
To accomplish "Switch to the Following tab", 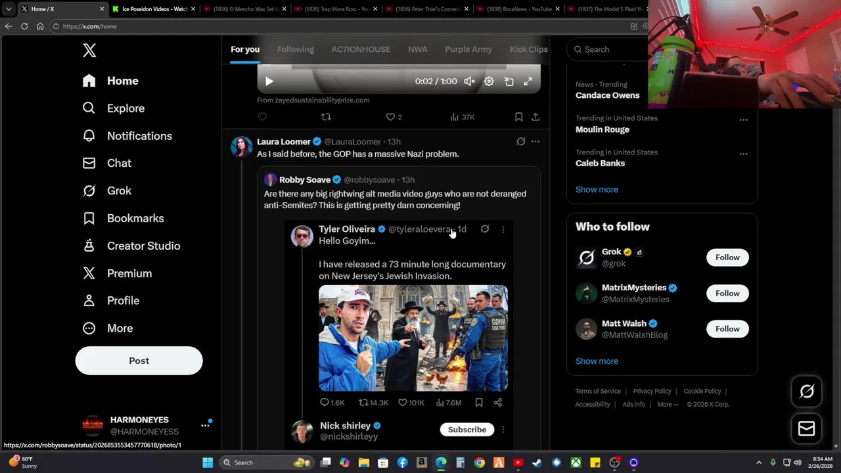I will pos(296,49).
